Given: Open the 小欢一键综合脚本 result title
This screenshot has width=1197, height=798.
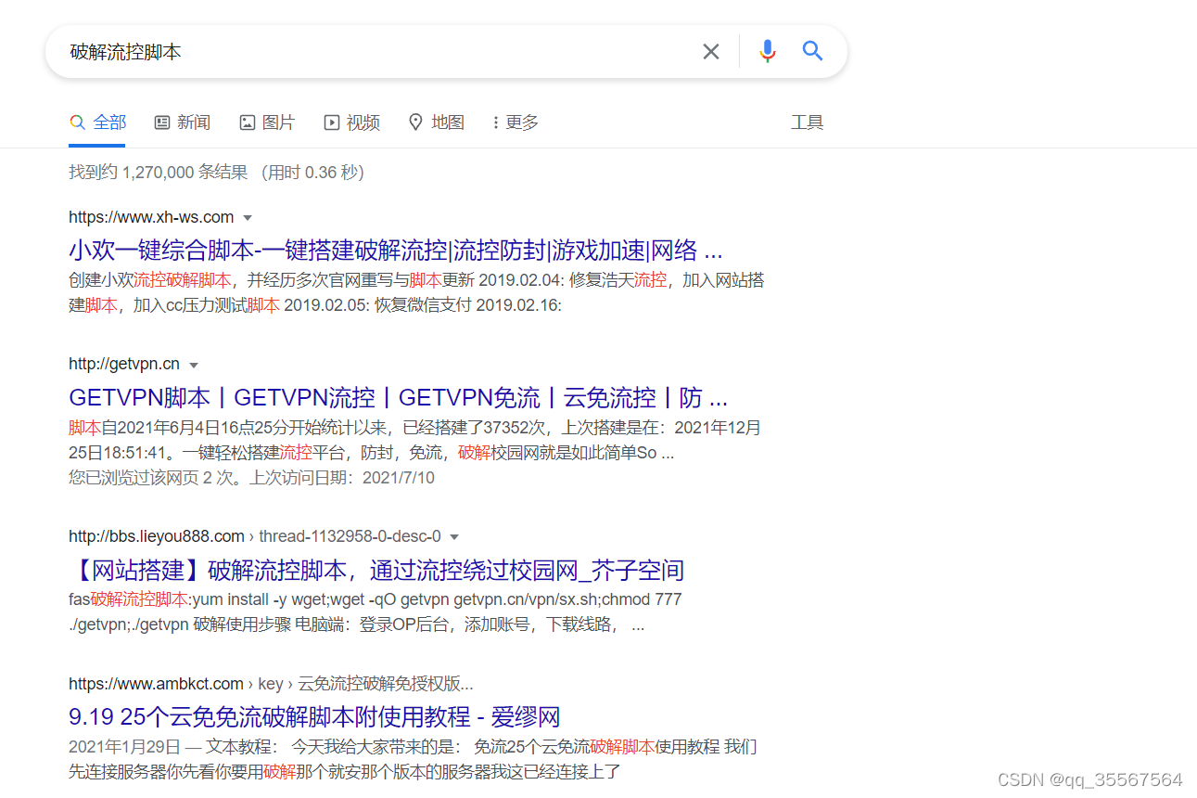Looking at the screenshot, I should click(x=395, y=251).
